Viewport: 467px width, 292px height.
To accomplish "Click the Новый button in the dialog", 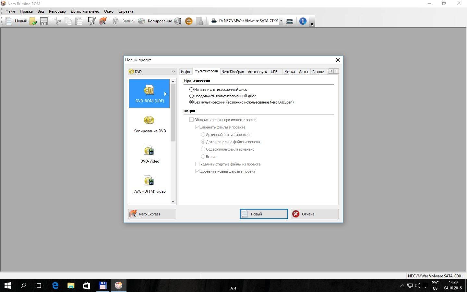I will [264, 214].
